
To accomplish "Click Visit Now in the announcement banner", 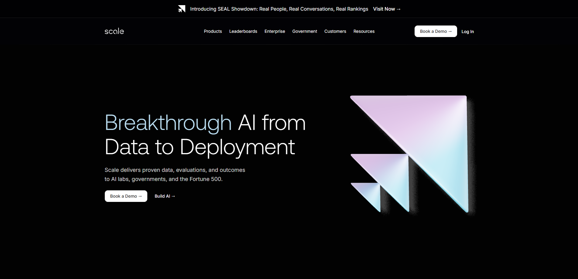I will click(386, 9).
